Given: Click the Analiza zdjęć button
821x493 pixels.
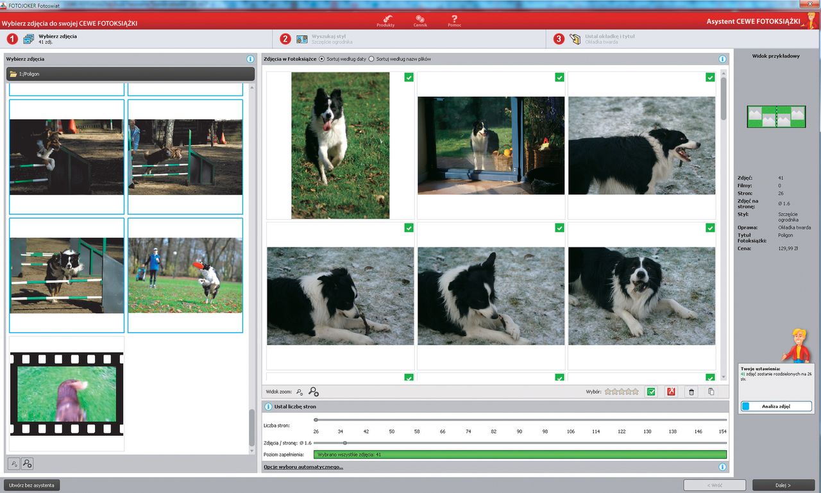Looking at the screenshot, I should pos(776,406).
